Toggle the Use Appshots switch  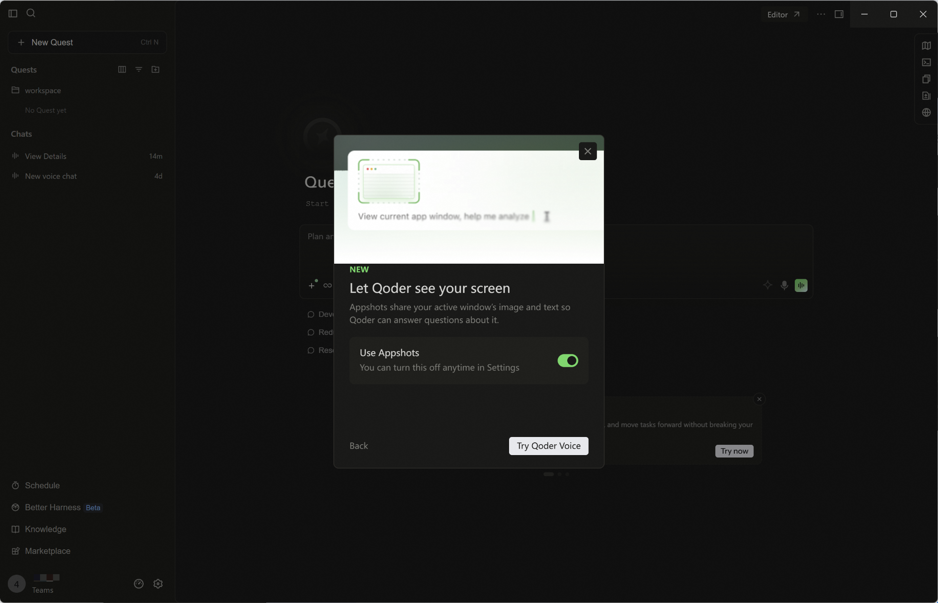pyautogui.click(x=568, y=360)
